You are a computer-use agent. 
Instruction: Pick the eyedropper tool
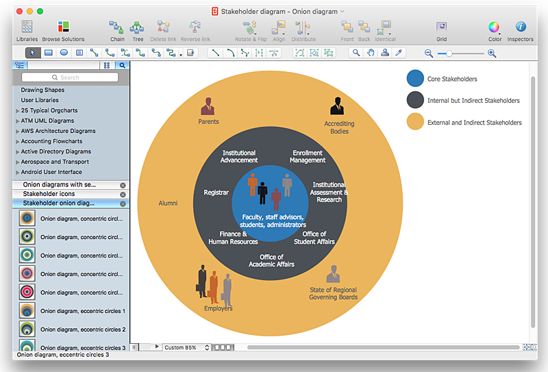[x=399, y=53]
